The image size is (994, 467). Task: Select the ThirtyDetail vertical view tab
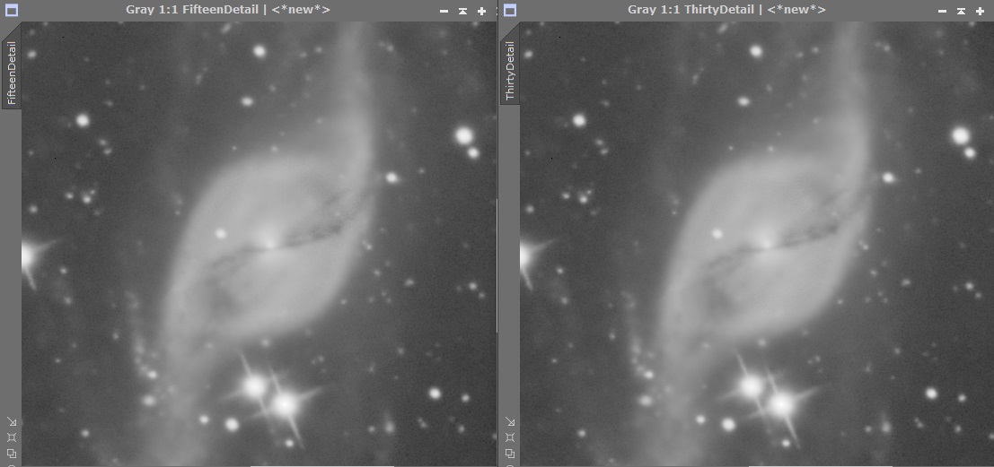pos(510,71)
